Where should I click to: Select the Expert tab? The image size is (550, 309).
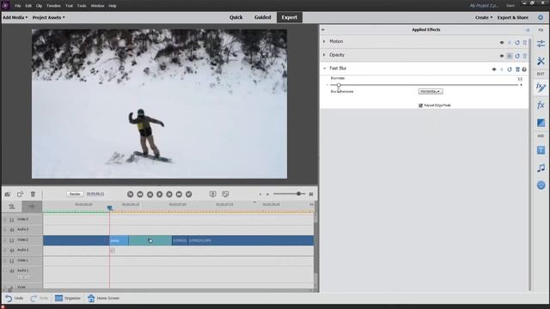tap(290, 17)
